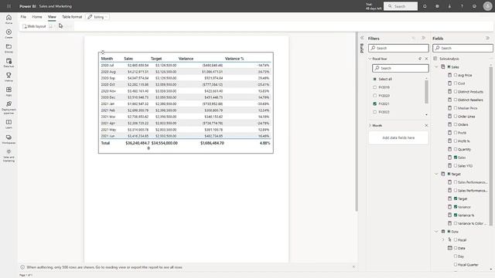Check the FY2020 filter checkbox
This screenshot has width=495, height=278.
click(374, 96)
